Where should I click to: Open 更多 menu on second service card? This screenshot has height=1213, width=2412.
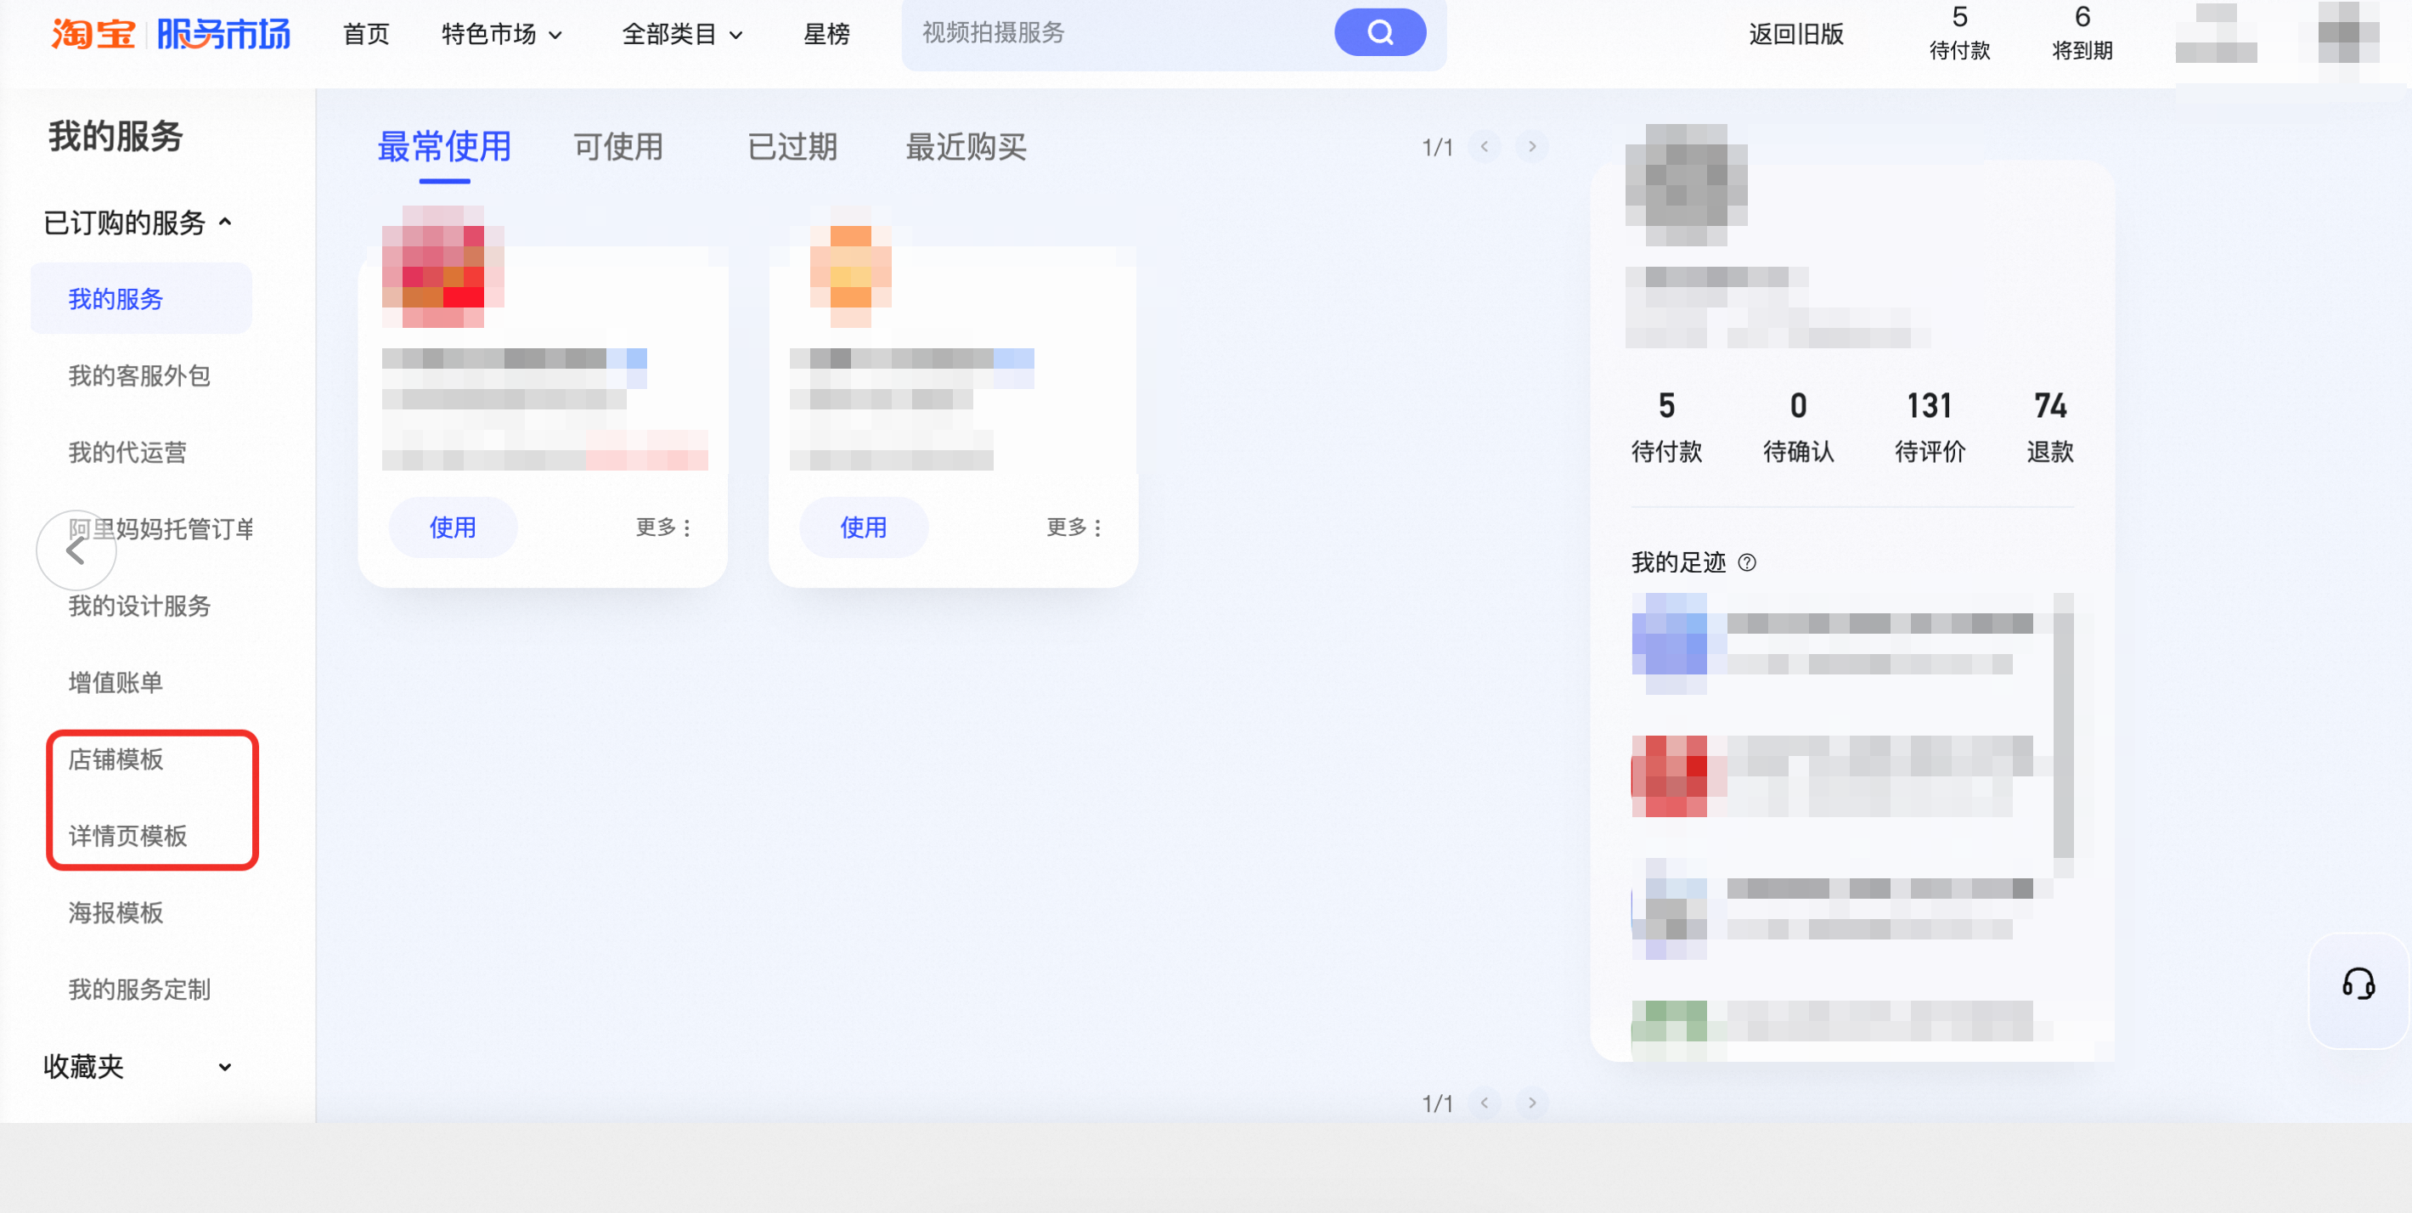click(x=1074, y=528)
